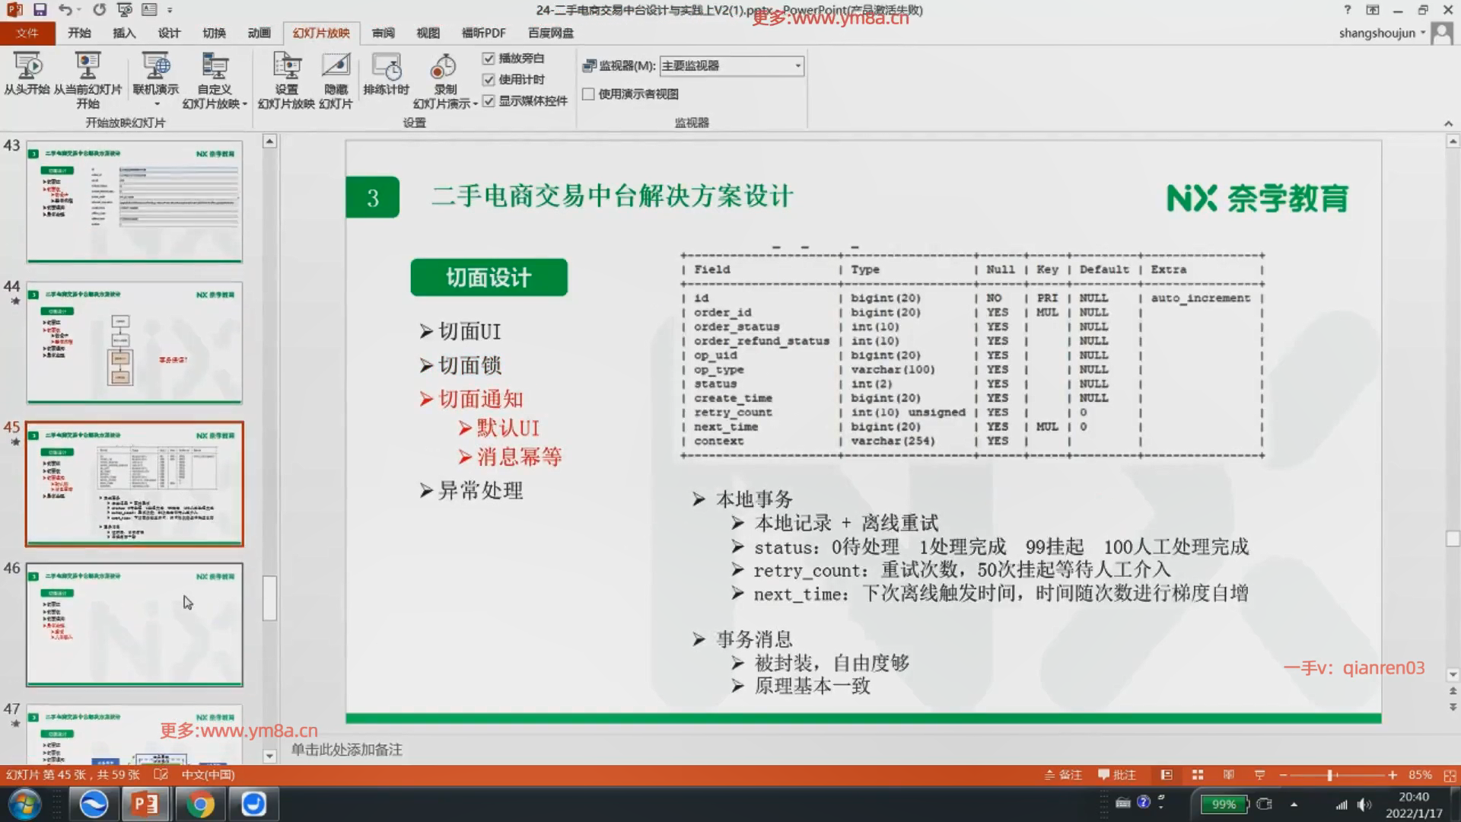Click the zoom slider handle
Image resolution: width=1461 pixels, height=822 pixels.
pos(1329,775)
